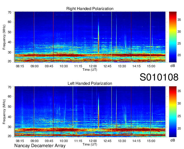The width and height of the screenshot is (184, 149).
Task: Click 60 MHz tick on right-handed plot
Action: 9,22
